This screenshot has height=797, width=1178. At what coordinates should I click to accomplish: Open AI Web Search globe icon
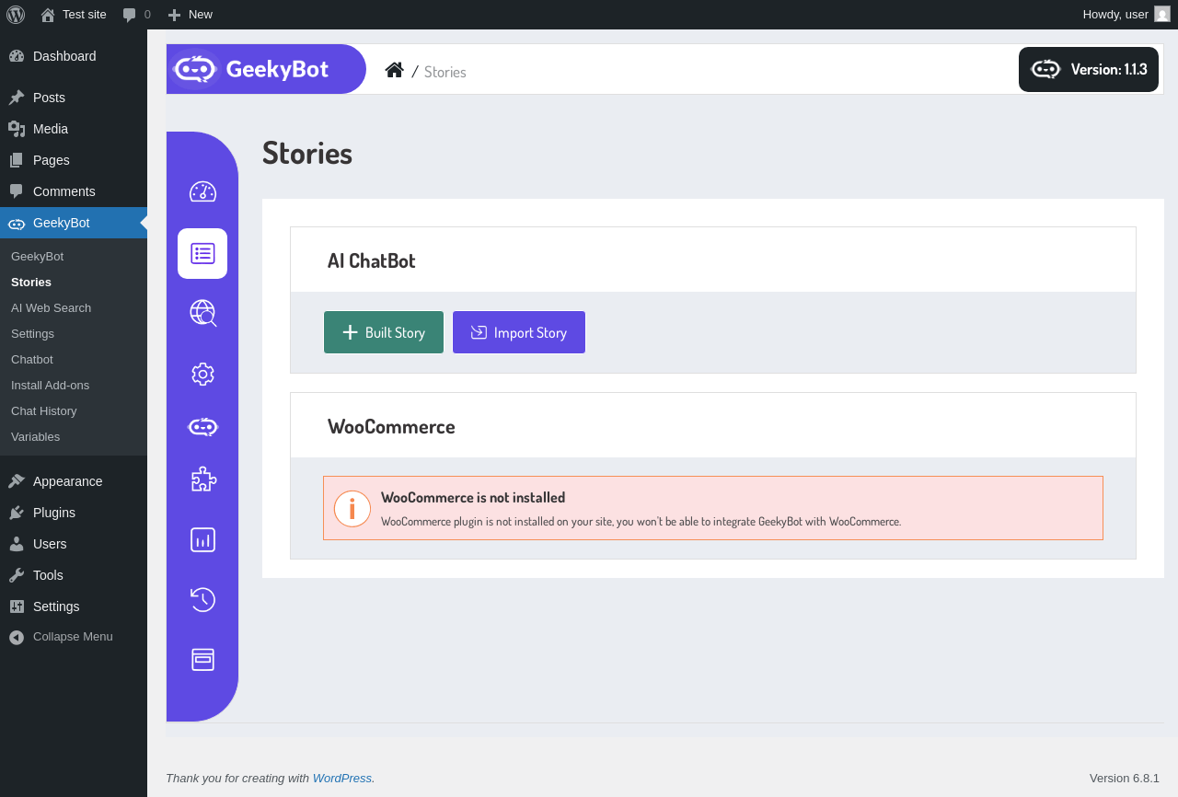pos(203,313)
